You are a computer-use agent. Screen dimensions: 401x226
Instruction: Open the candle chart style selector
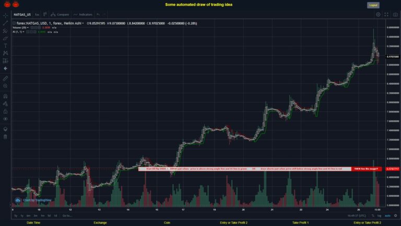click(45, 14)
